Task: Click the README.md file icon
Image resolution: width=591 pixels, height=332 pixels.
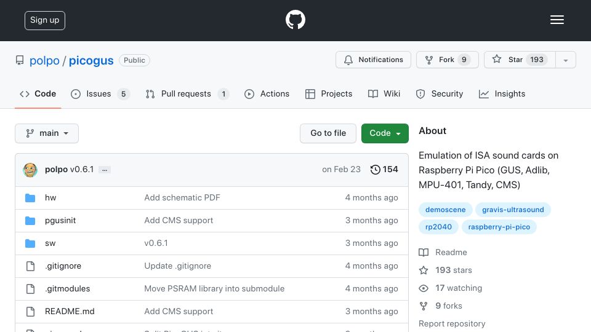Action: pos(30,311)
